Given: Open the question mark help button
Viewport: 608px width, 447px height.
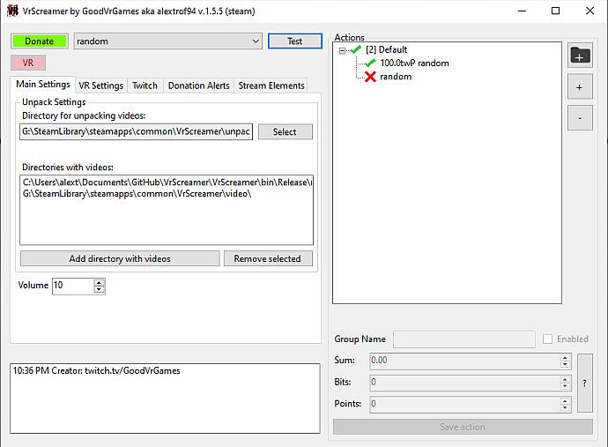Looking at the screenshot, I should click(x=585, y=383).
